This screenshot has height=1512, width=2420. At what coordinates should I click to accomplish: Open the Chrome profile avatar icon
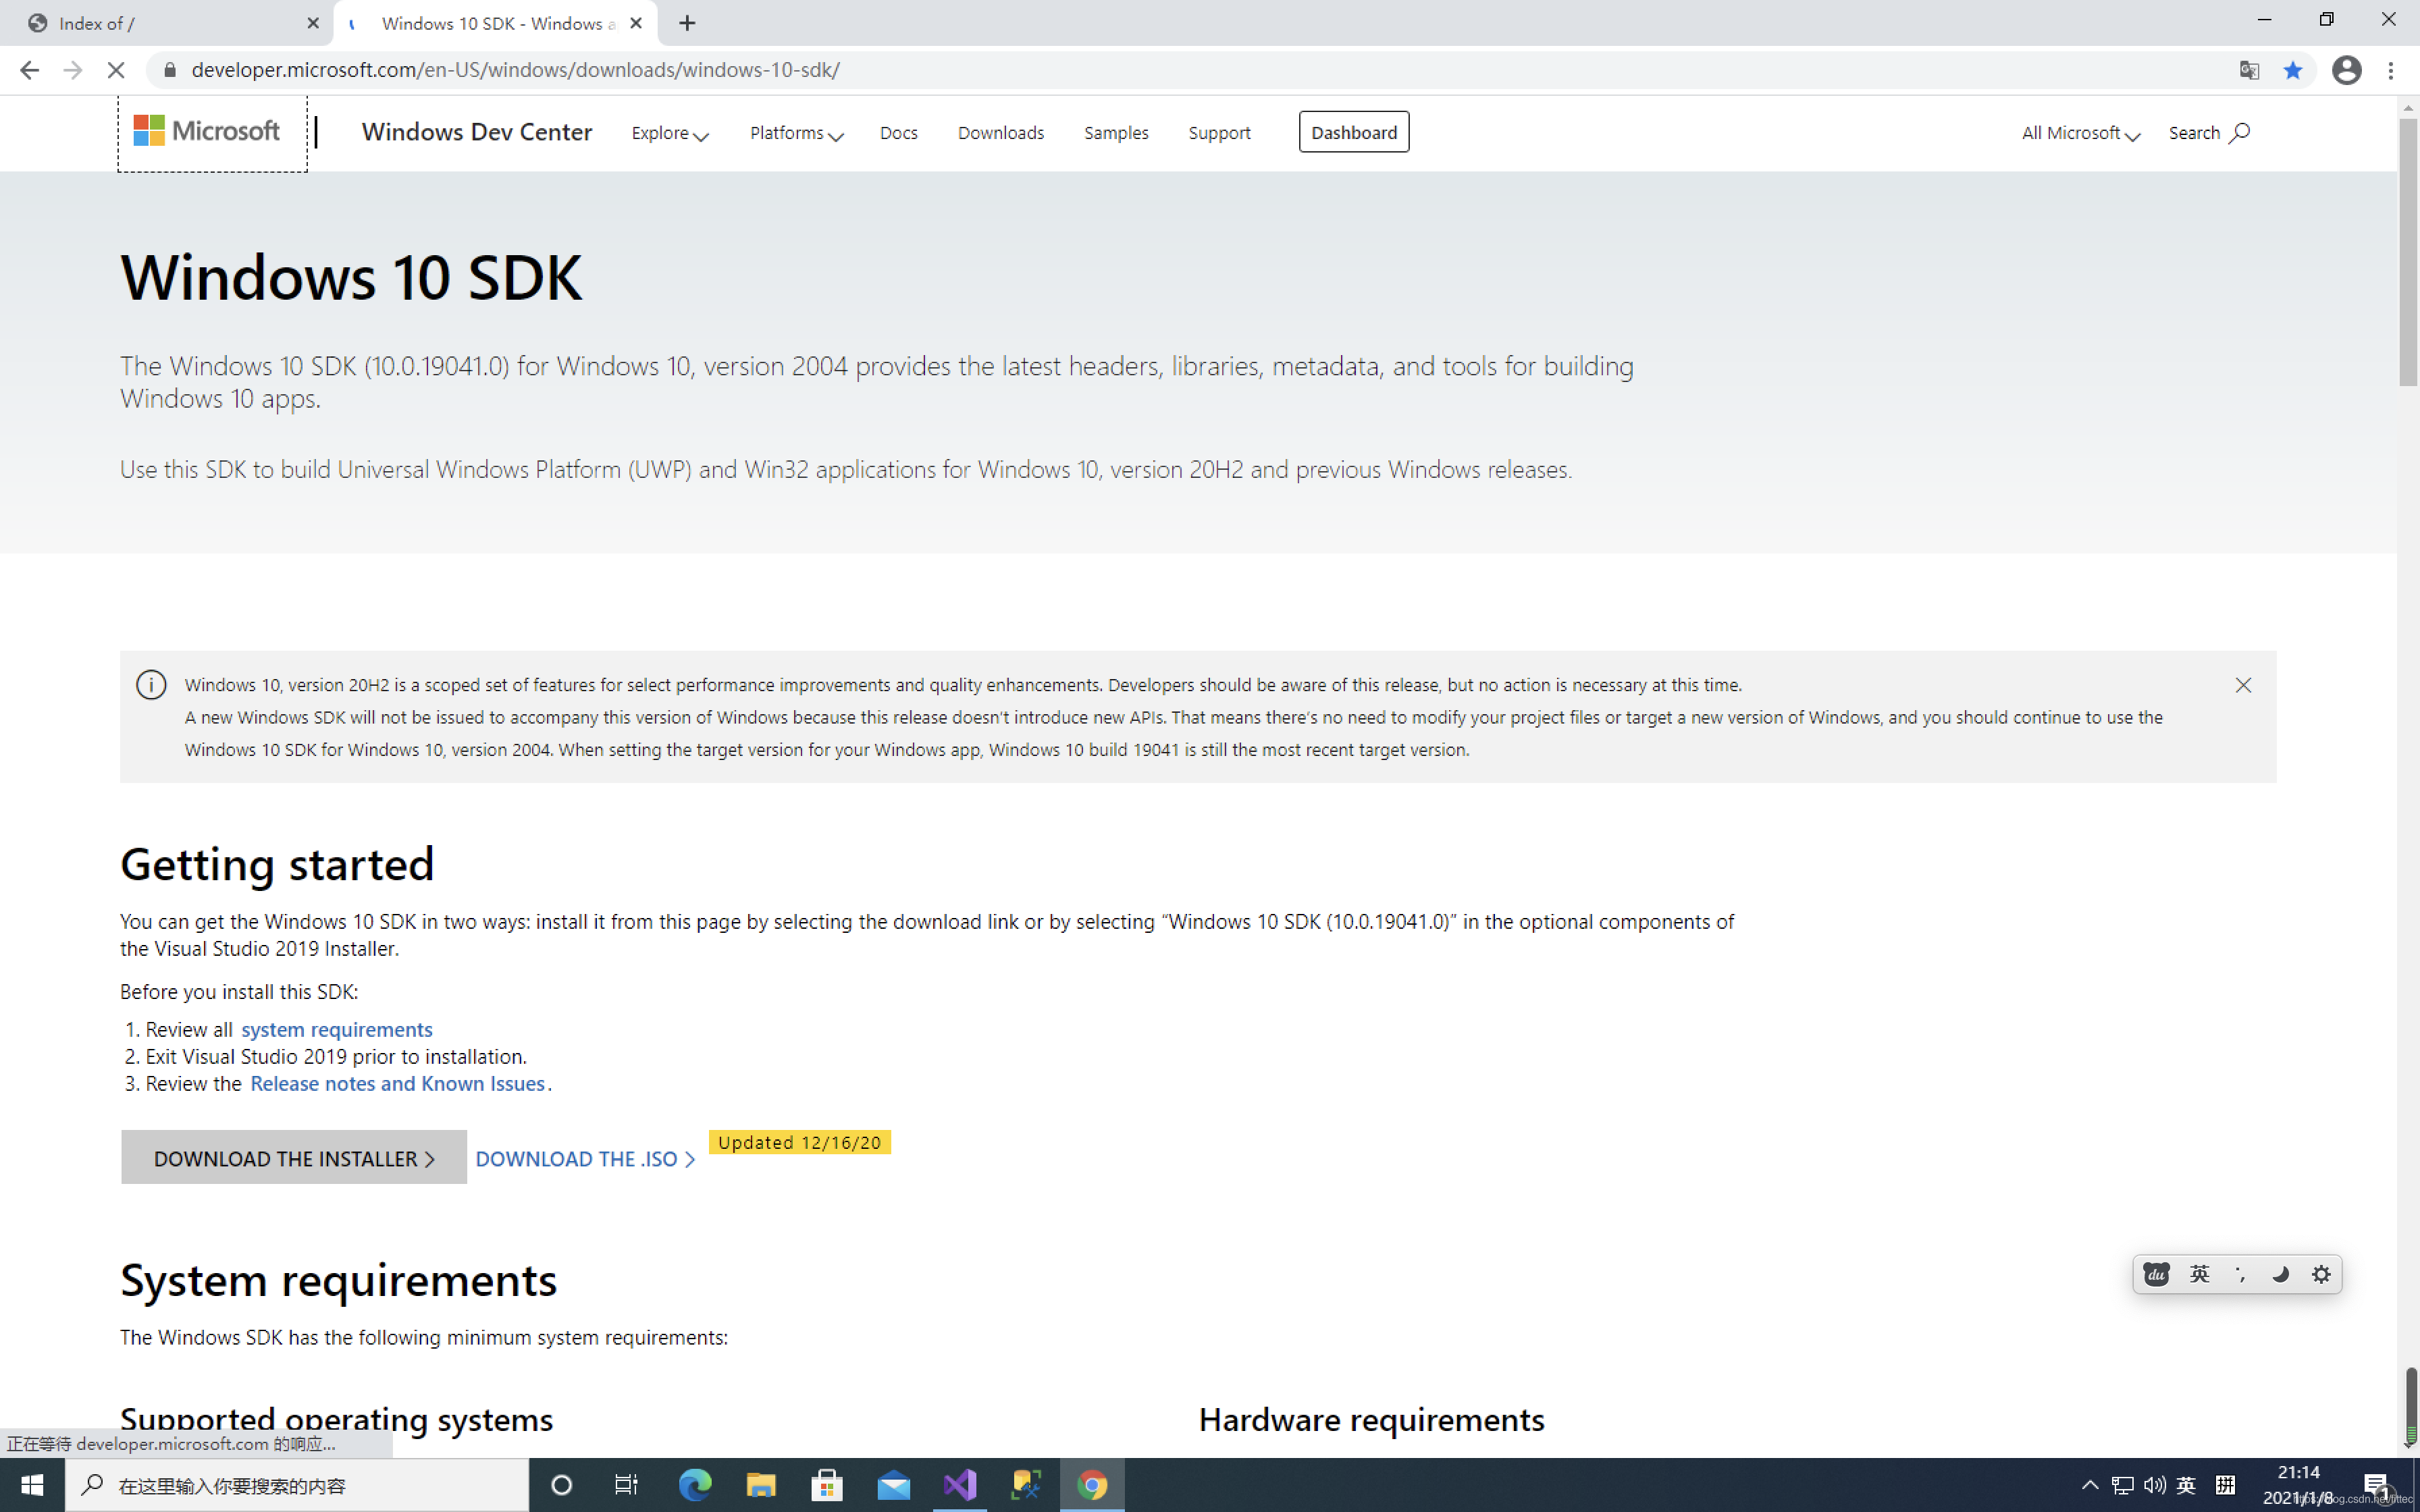click(x=2346, y=70)
